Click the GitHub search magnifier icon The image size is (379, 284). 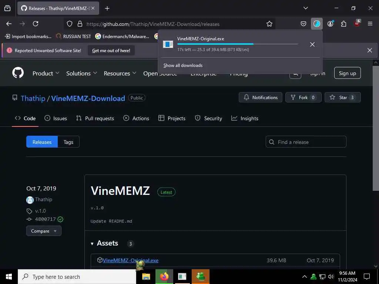[295, 74]
